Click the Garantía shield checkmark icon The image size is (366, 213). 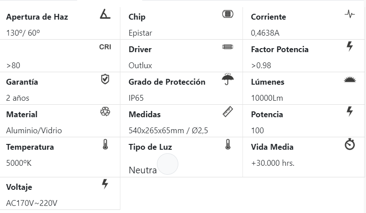[105, 79]
